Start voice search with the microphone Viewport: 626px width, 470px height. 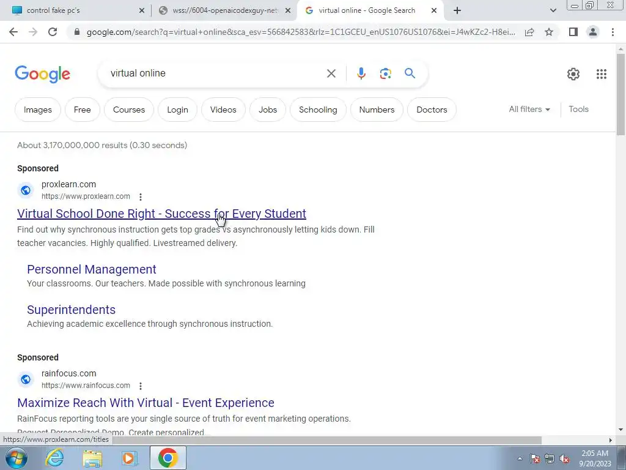click(361, 73)
